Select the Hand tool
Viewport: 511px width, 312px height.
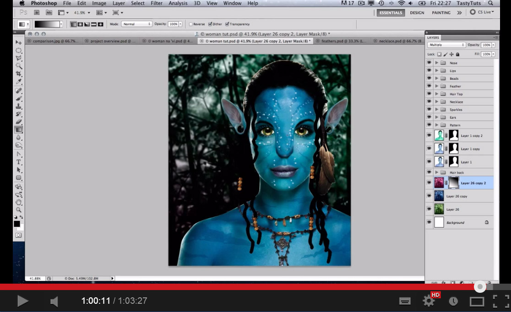(19, 202)
